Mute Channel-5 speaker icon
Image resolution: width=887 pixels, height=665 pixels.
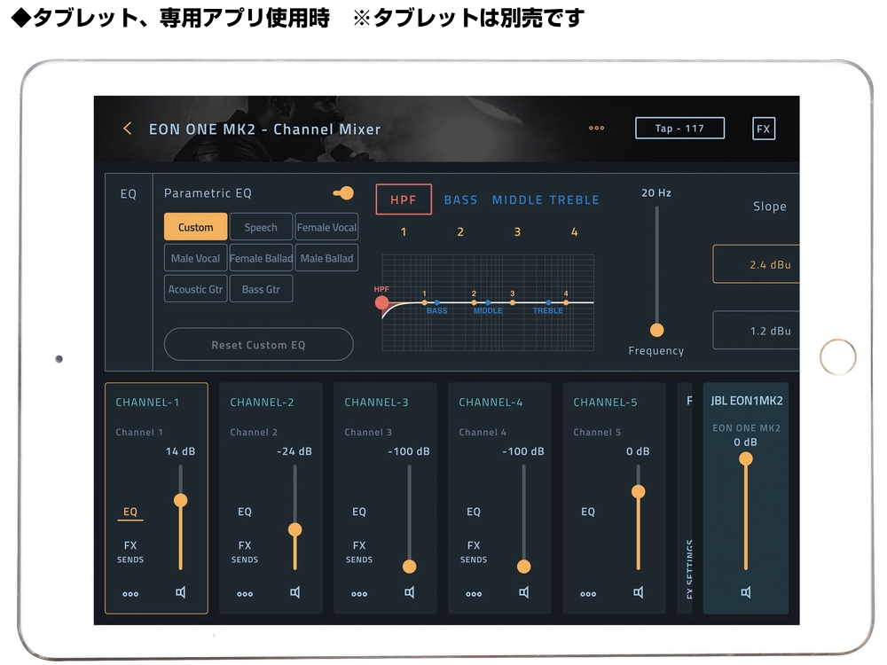[638, 592]
